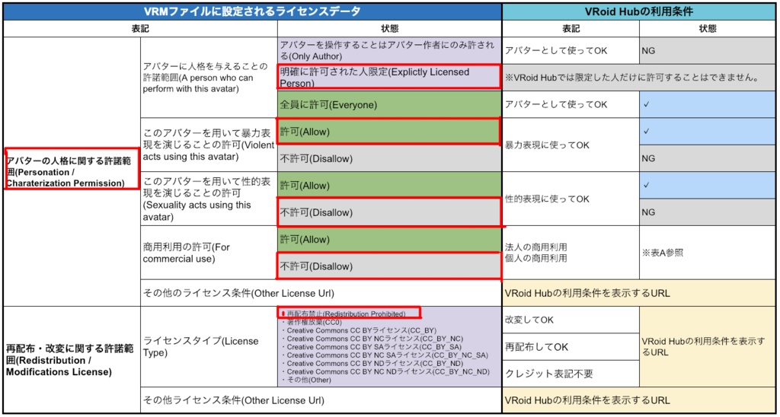Image resolution: width=780 pixels, height=417 pixels.
Task: Select "許可(Allow)" in the commercial use row
Action: tap(389, 239)
